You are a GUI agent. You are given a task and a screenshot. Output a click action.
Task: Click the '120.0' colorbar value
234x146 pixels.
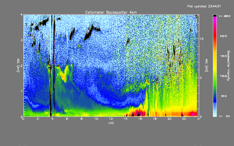coord(223,76)
